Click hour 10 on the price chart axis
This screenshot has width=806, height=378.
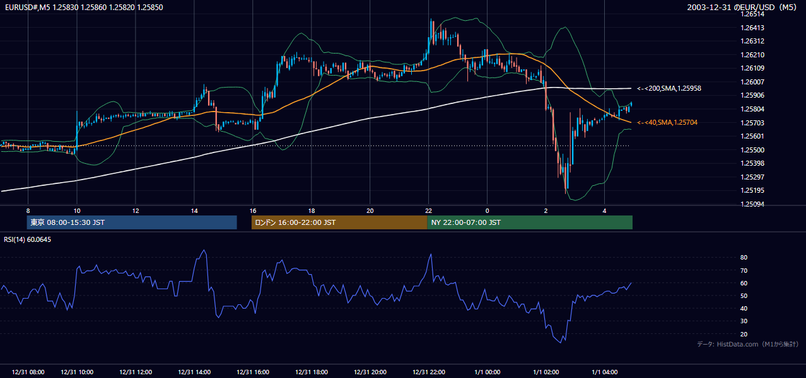(x=77, y=210)
